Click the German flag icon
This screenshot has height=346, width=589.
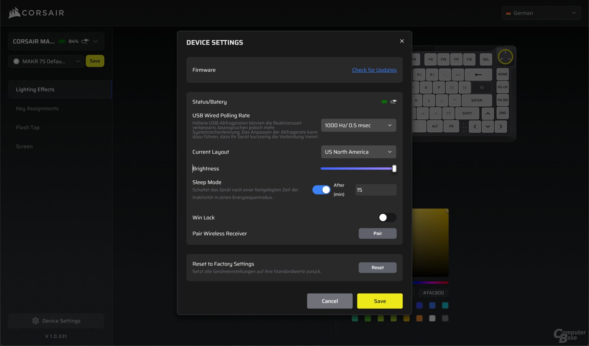pyautogui.click(x=508, y=13)
